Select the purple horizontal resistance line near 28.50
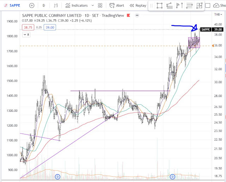 click(120, 91)
